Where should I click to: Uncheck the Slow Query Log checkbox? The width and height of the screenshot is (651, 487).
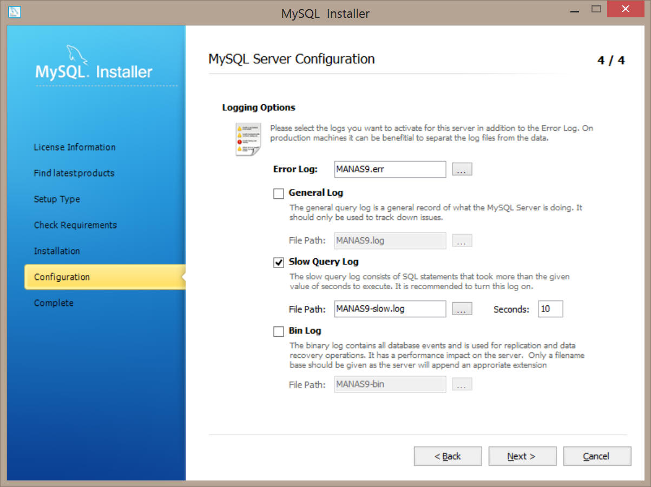coord(279,263)
